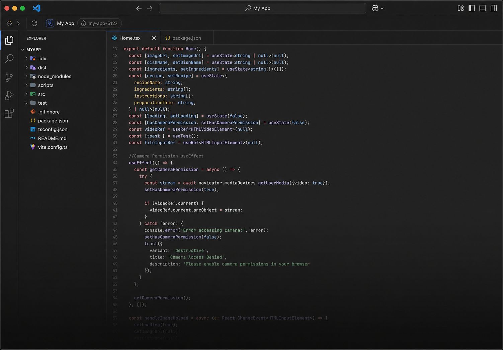Go forward with title bar right arrow

click(x=150, y=8)
